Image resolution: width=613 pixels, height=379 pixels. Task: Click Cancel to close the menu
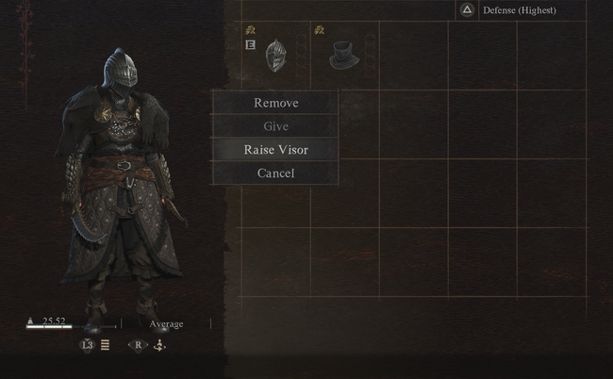(275, 173)
